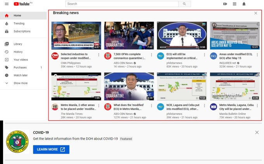Open ABS-CBN avatar beside What does the 'modified' video
The image size is (264, 164).
[x=108, y=107]
